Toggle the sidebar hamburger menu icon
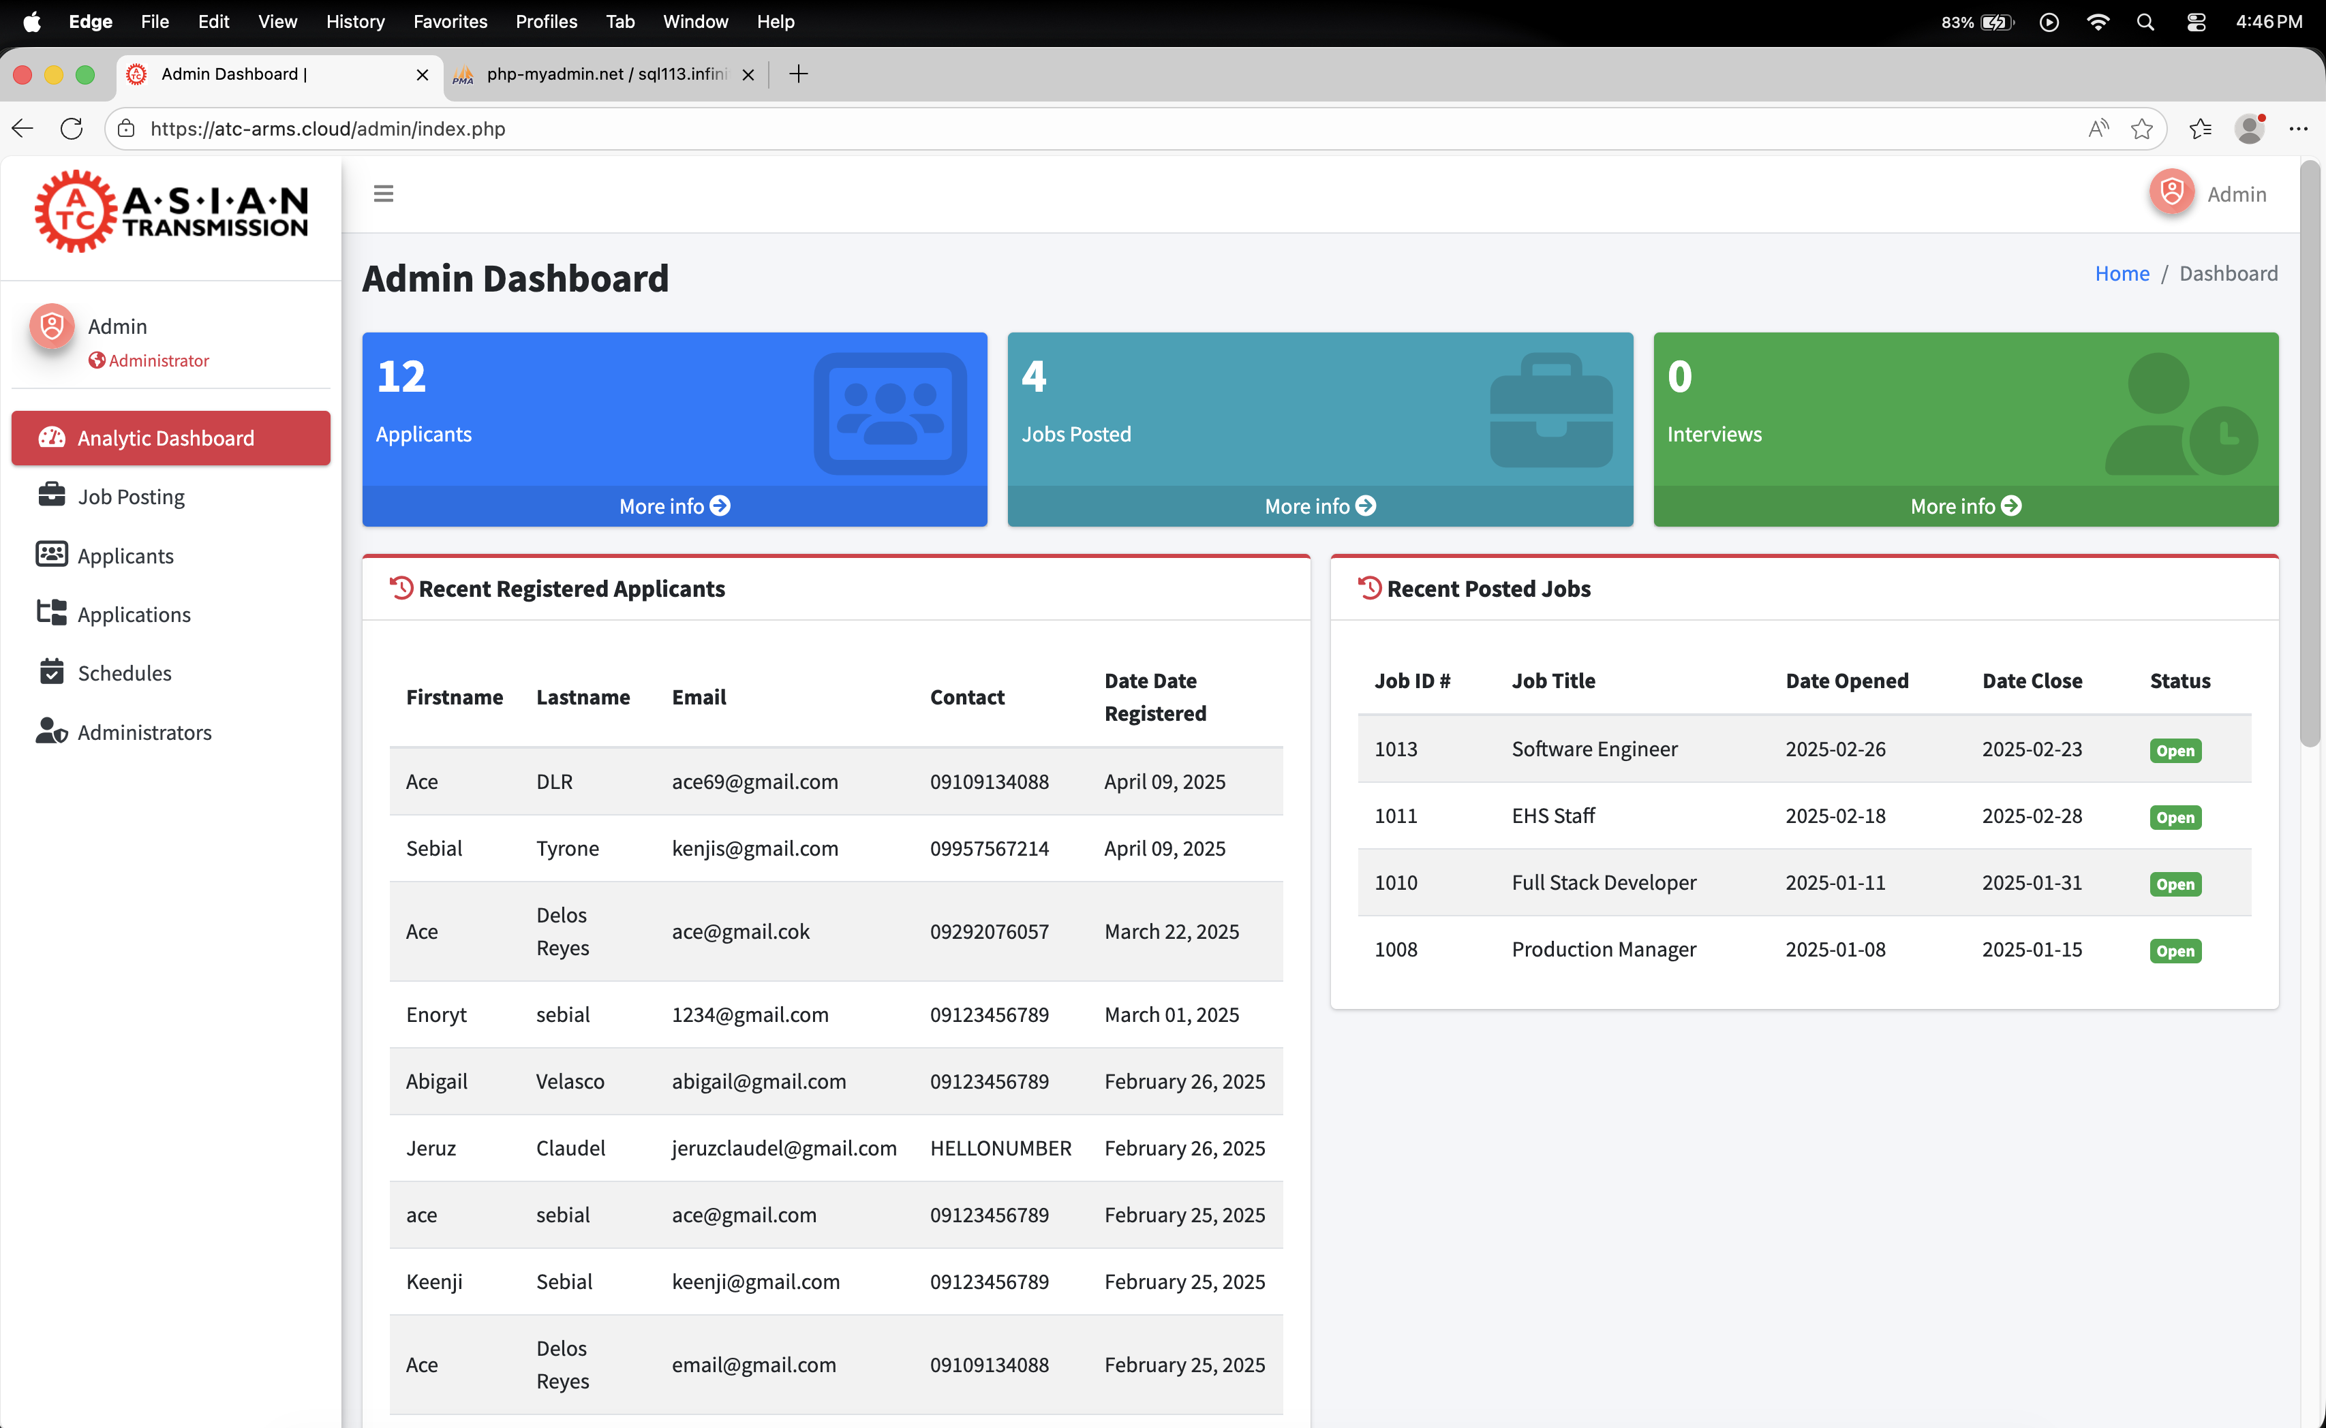This screenshot has height=1428, width=2326. (x=382, y=193)
